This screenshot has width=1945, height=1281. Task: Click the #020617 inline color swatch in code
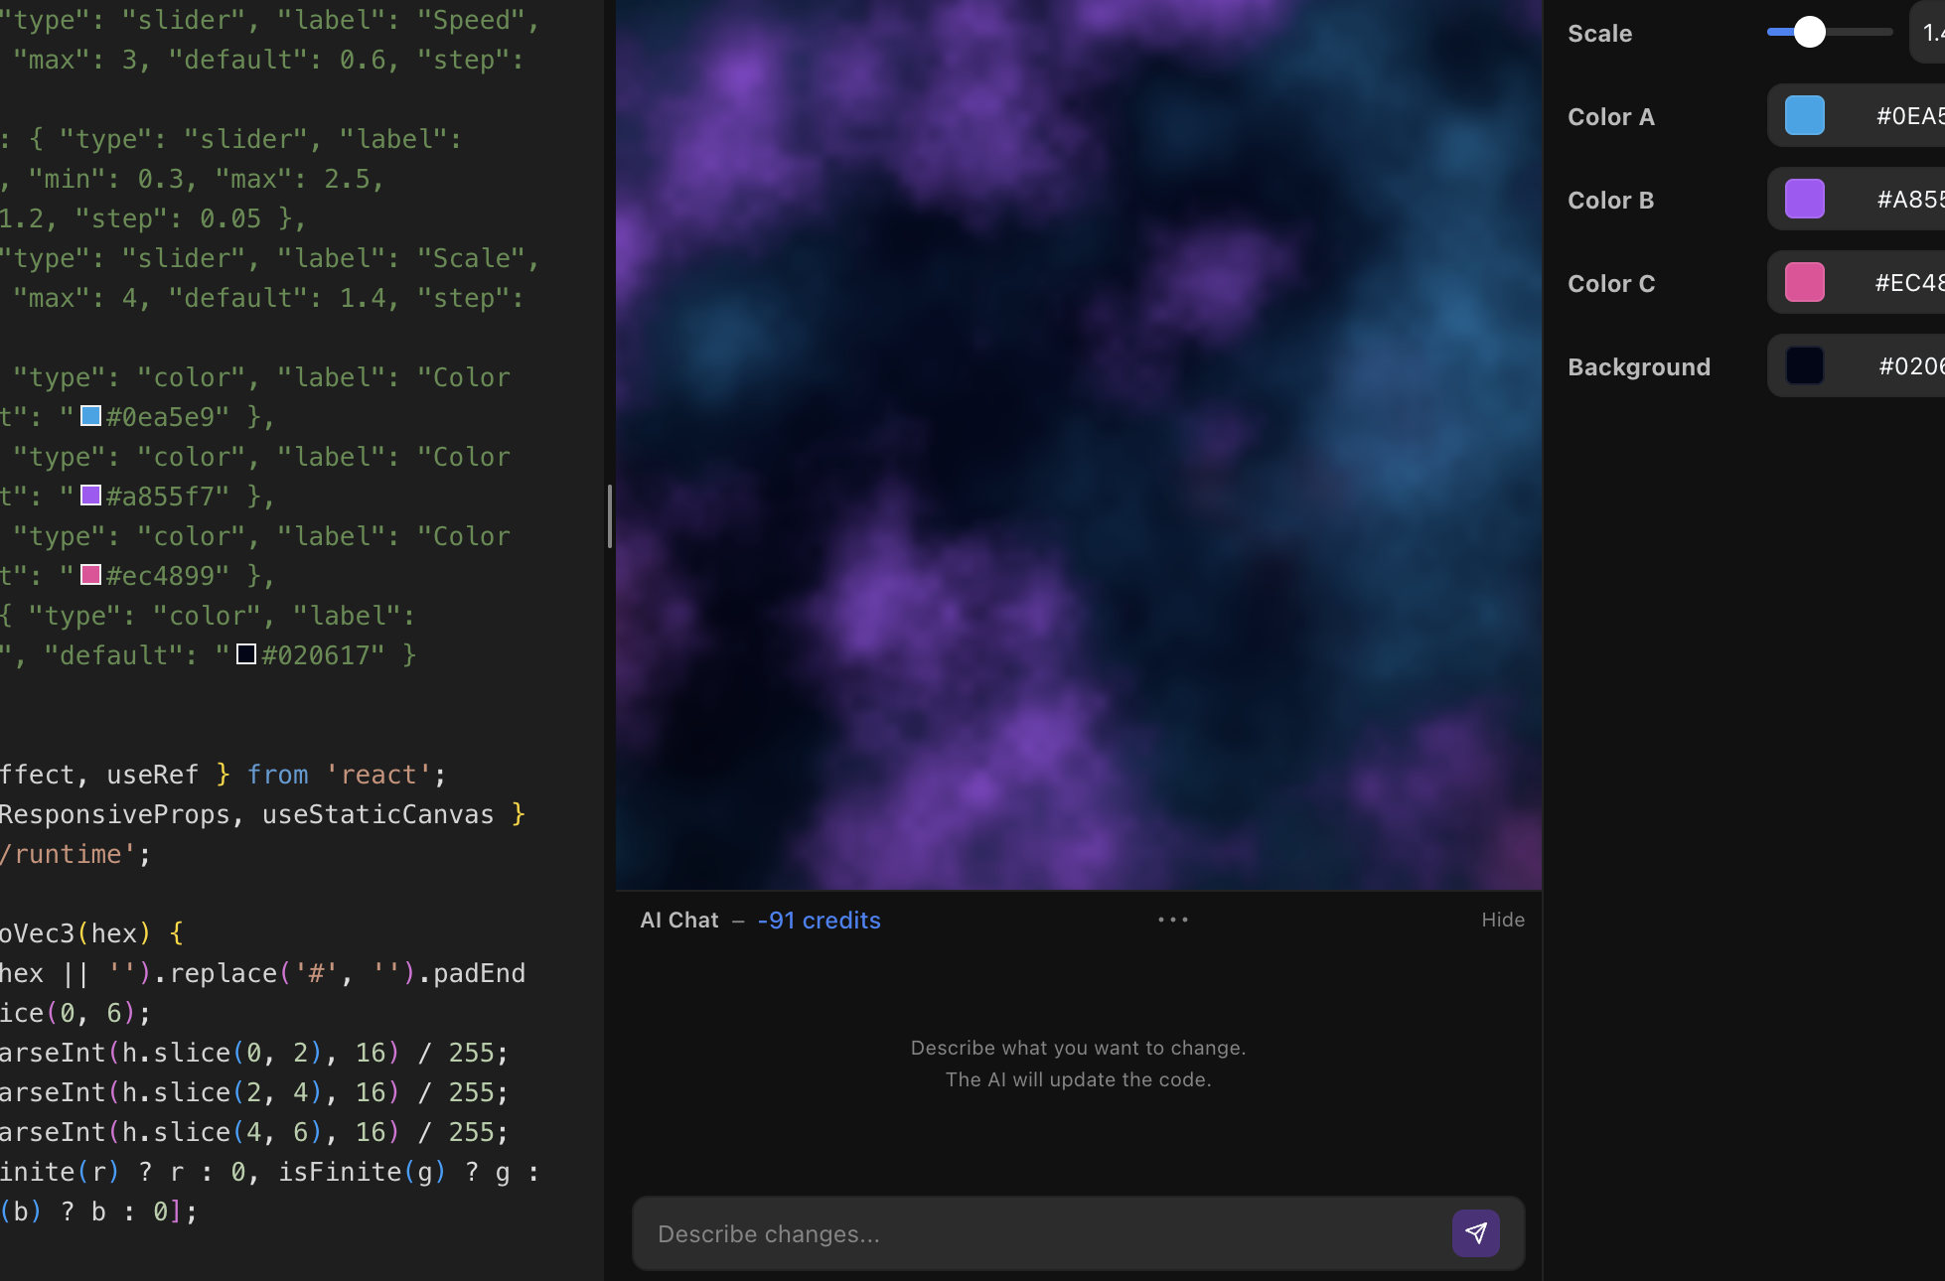pos(246,654)
